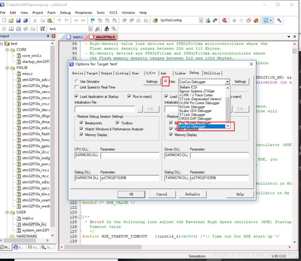The image size is (301, 261).
Task: Click the Undo arrow icon
Action: coord(59,20)
